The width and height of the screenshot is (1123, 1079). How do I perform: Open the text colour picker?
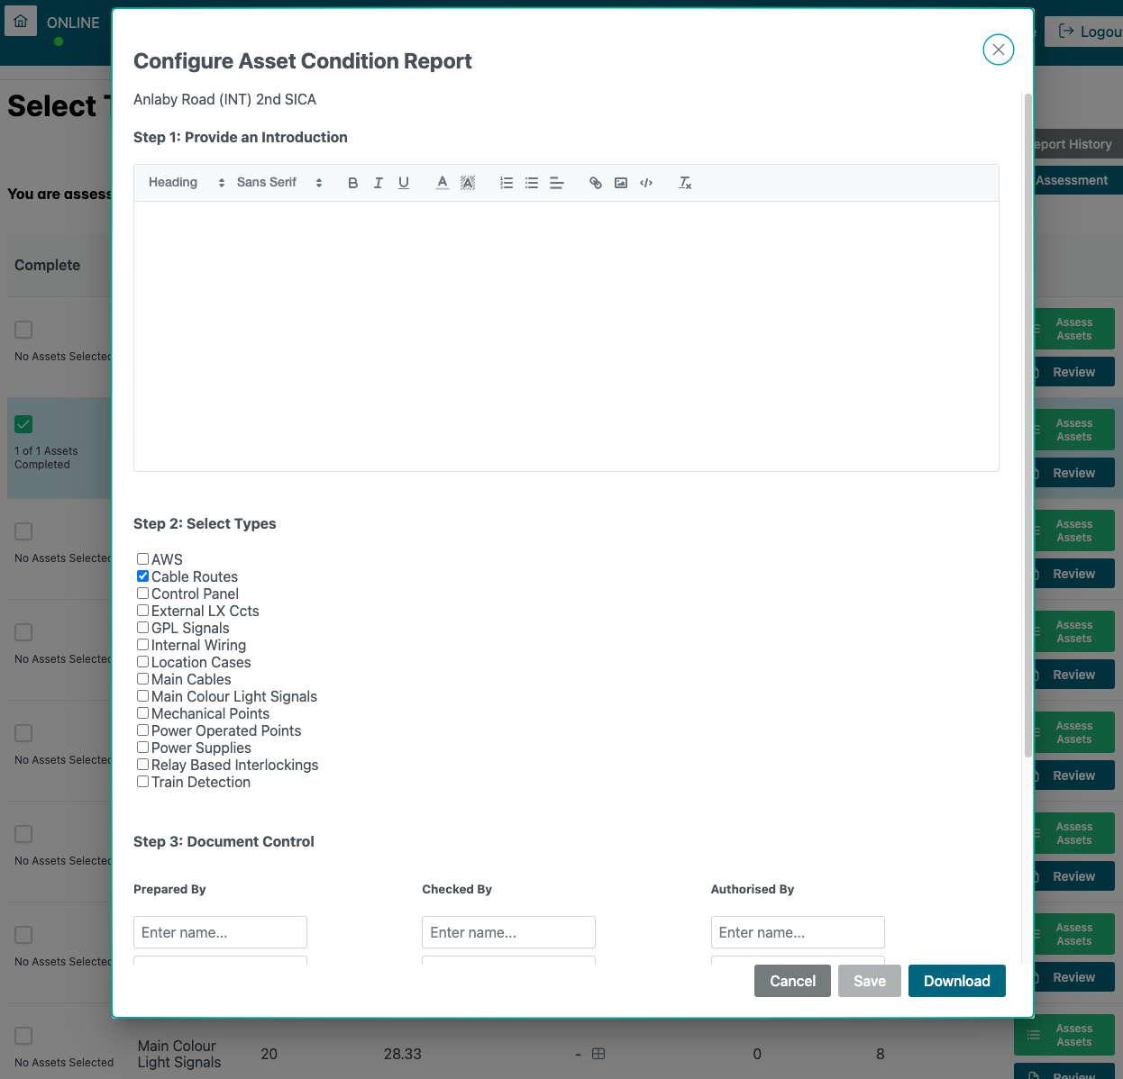coord(443,183)
